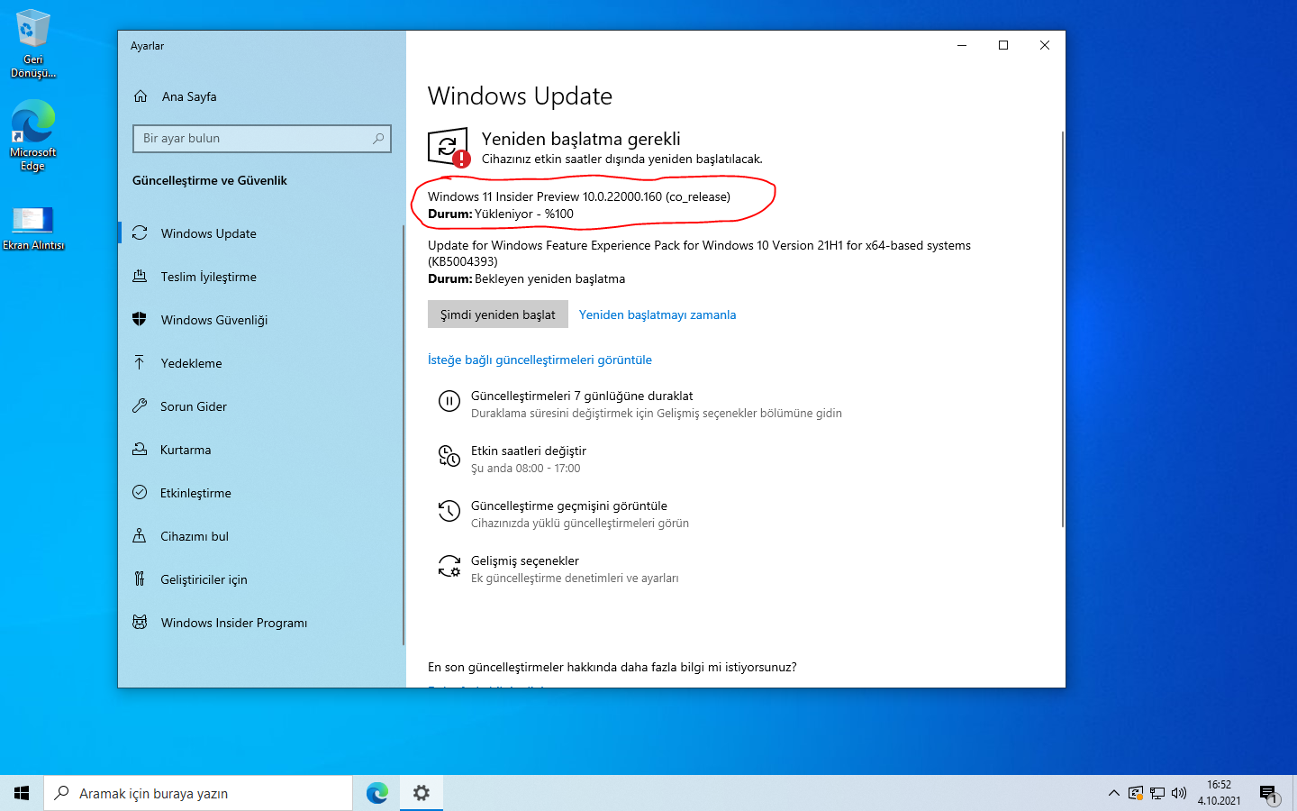The image size is (1297, 811).
Task: Open the network tray icon
Action: pos(1157,793)
